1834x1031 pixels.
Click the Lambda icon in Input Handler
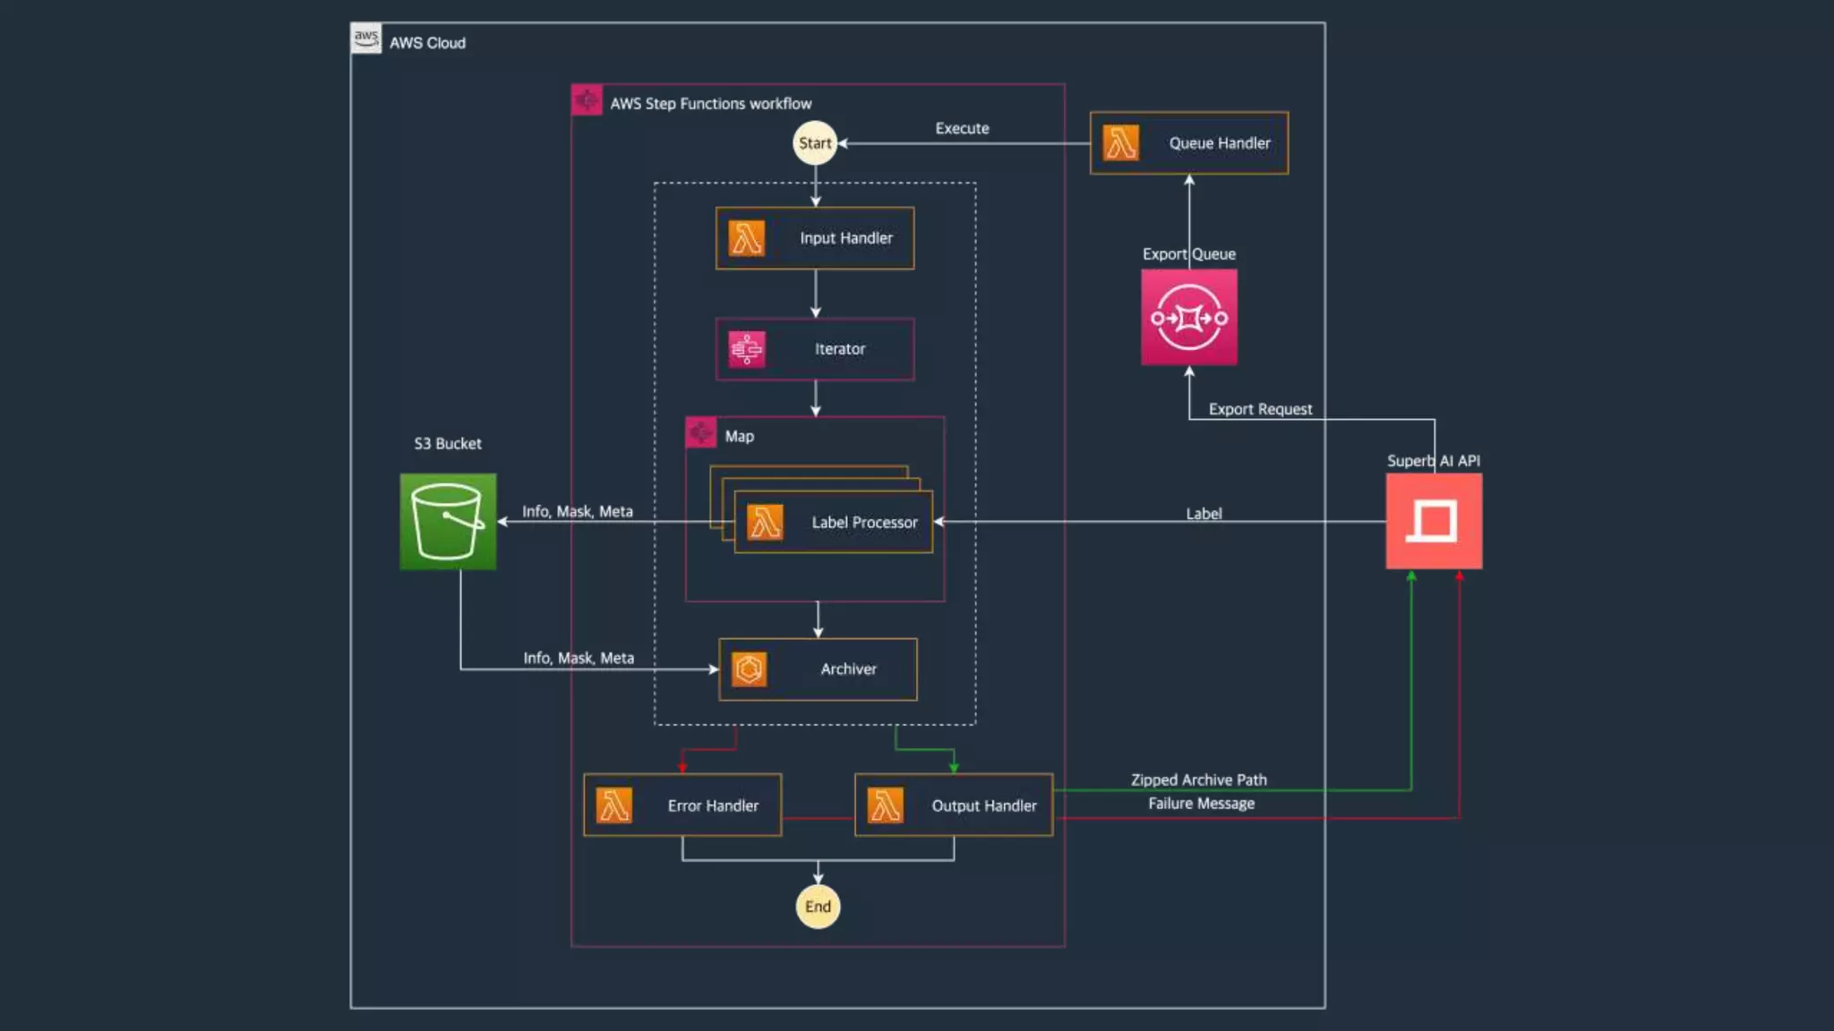click(x=746, y=238)
